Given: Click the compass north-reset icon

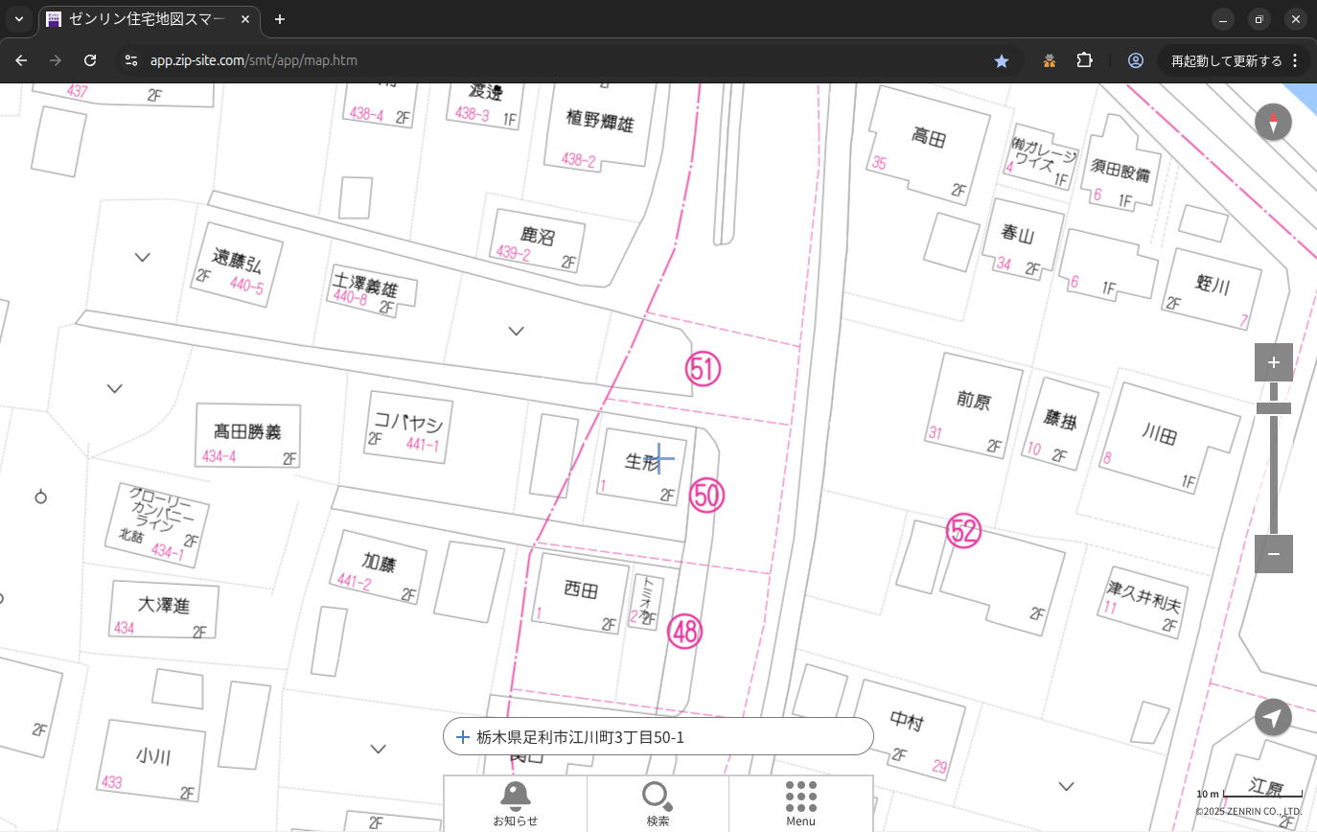Looking at the screenshot, I should coord(1273,123).
